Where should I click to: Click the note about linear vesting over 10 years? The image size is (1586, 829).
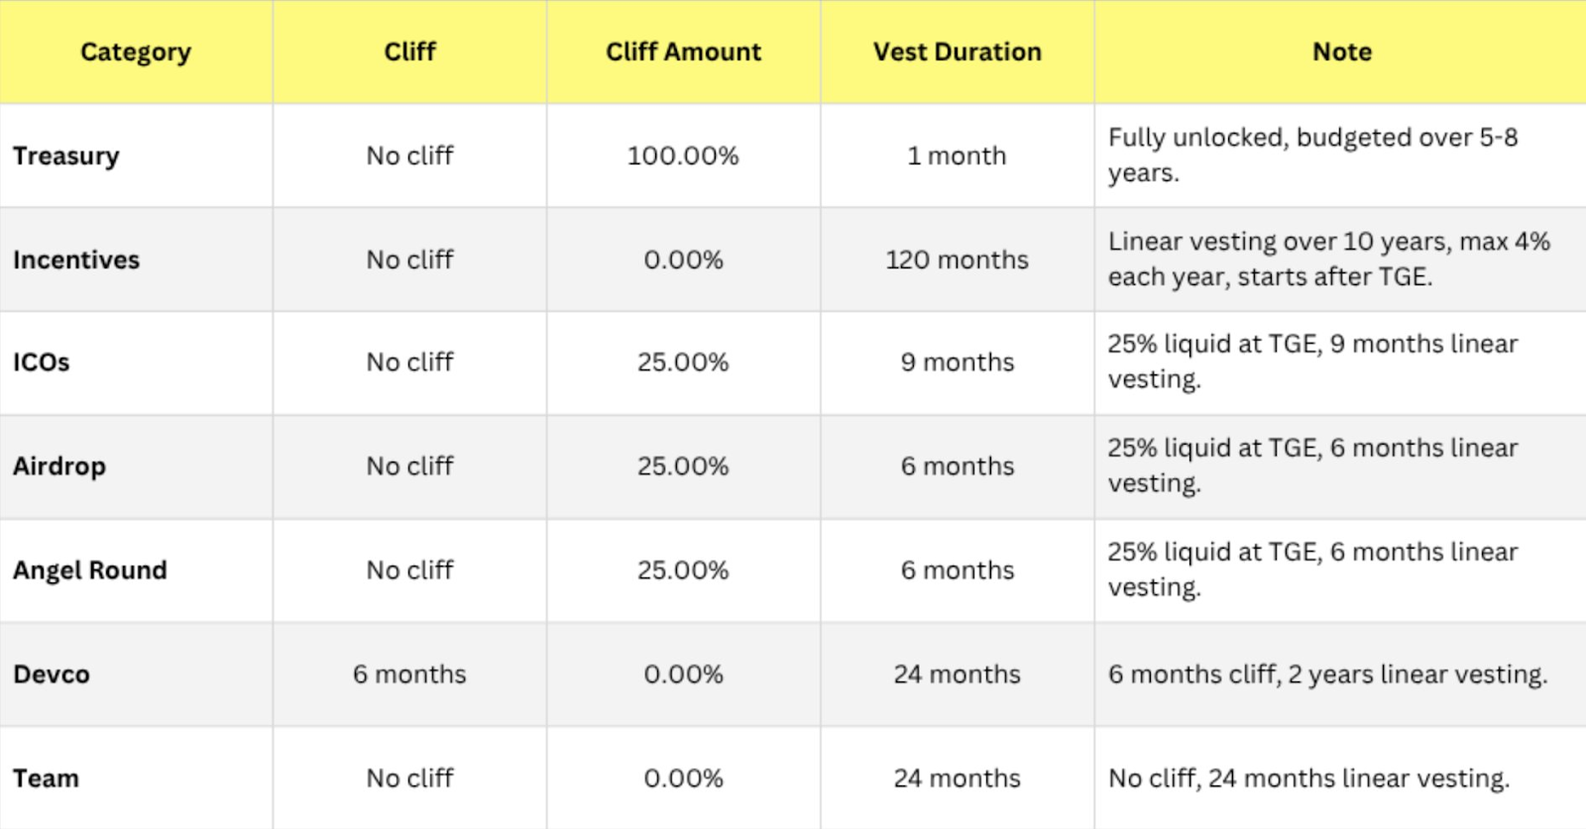point(1328,259)
